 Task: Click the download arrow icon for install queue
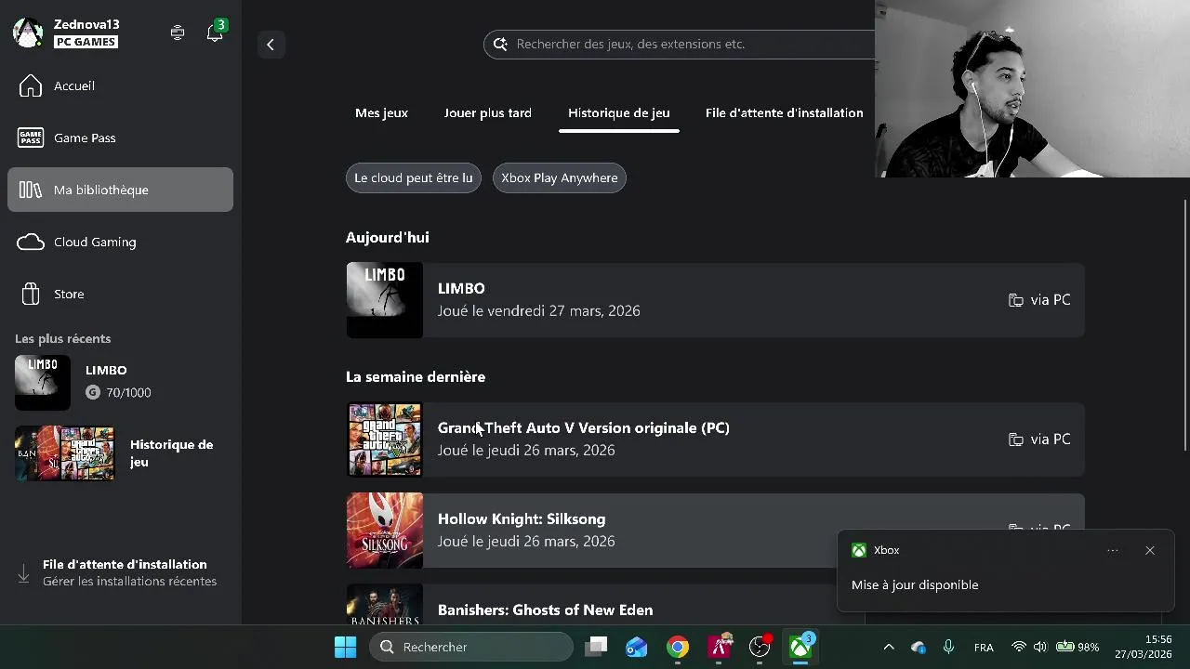point(23,573)
